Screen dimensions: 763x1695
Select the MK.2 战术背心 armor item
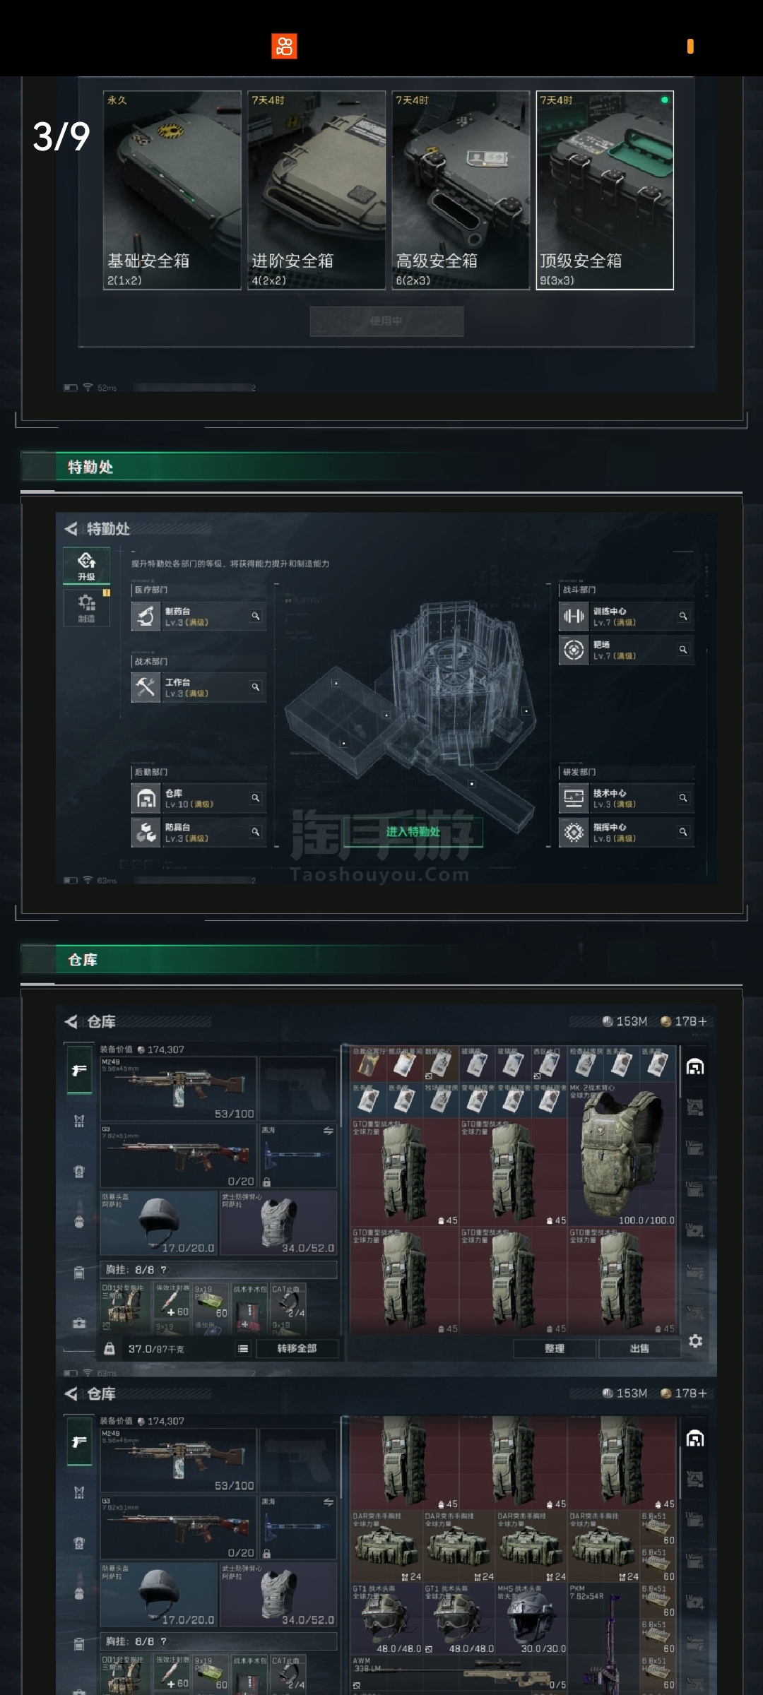tap(622, 1155)
